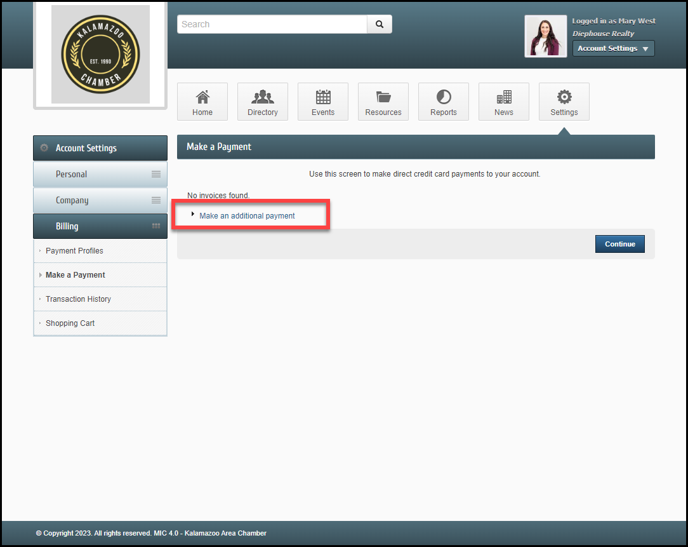Viewport: 688px width, 547px height.
Task: Click the Billing section grid icon
Action: [155, 226]
